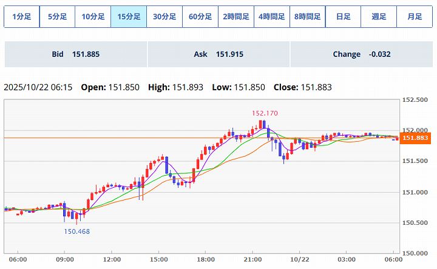This screenshot has height=269, width=437.
Task: Click the Change -0.032 box
Action: (x=362, y=55)
